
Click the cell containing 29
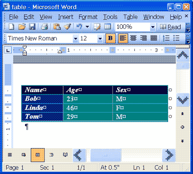coord(88,117)
